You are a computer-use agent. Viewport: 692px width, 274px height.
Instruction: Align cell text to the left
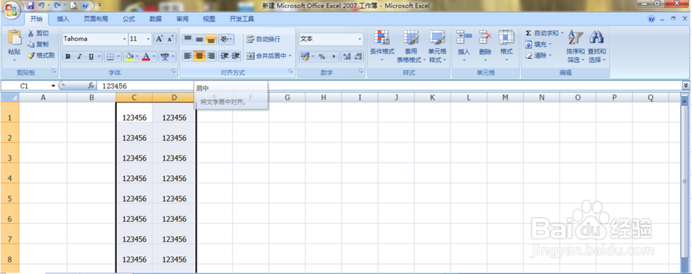[x=188, y=56]
